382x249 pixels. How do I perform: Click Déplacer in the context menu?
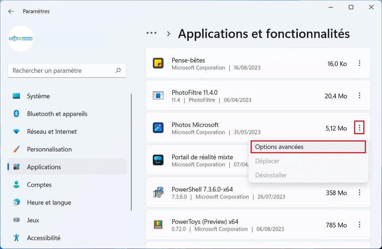pos(308,161)
